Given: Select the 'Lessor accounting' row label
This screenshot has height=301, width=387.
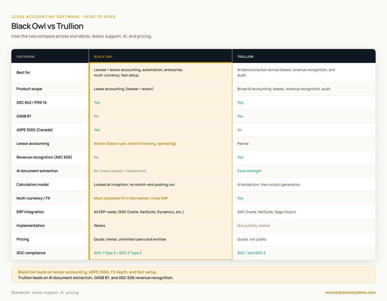Looking at the screenshot, I should 33,144.
